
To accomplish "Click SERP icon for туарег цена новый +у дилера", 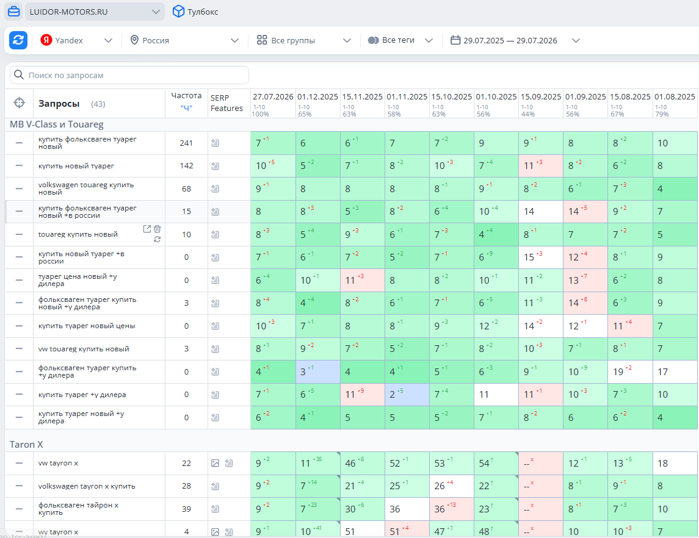I will point(215,280).
